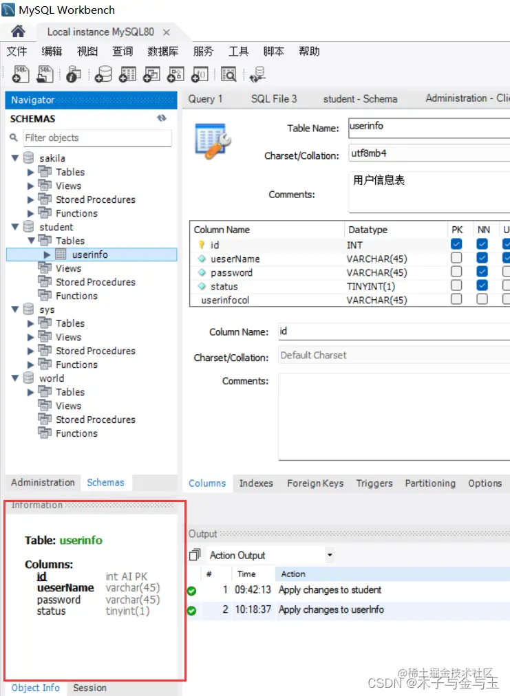The height and width of the screenshot is (696, 510).
Task: Open the Action Output dropdown
Action: (x=330, y=555)
